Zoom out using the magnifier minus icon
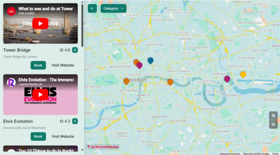 pos(273,124)
